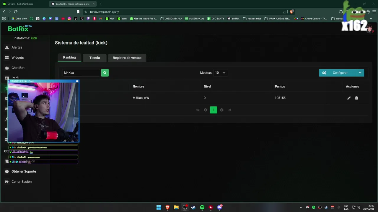Open the share icon in address bar
378x212 pixels.
[x=284, y=12]
